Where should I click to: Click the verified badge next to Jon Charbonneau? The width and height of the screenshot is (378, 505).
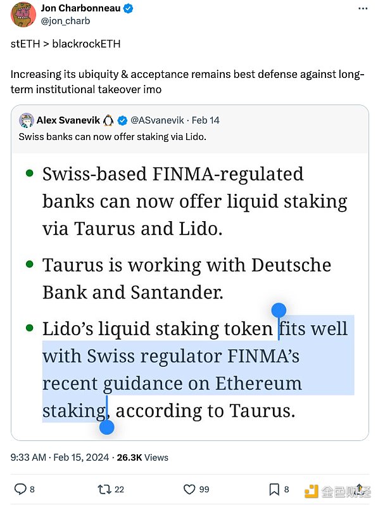click(x=129, y=8)
